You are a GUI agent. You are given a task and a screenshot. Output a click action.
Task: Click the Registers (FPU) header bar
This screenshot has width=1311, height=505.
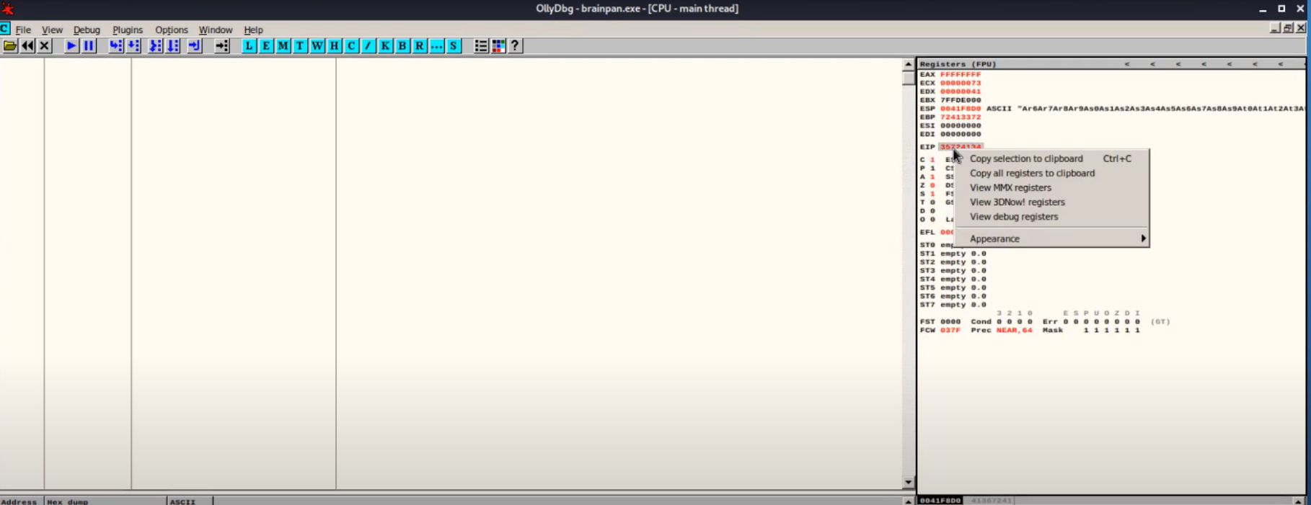point(1010,64)
